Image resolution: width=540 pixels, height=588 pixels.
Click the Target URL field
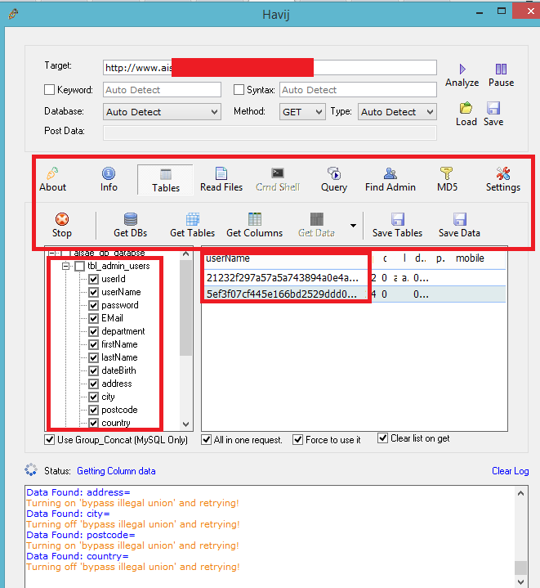pyautogui.click(x=270, y=68)
